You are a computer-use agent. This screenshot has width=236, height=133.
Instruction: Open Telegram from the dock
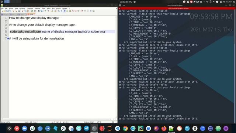86,129
